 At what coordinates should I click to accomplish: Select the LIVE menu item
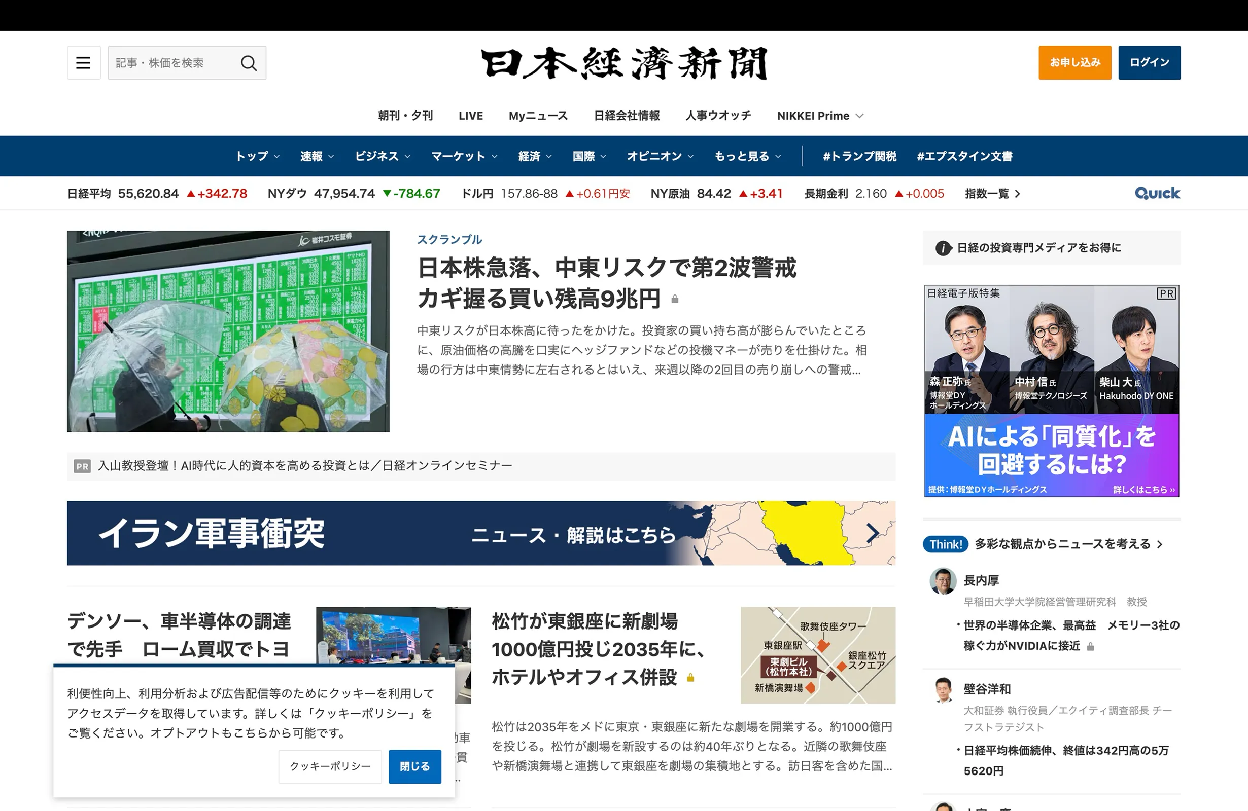[x=470, y=116]
